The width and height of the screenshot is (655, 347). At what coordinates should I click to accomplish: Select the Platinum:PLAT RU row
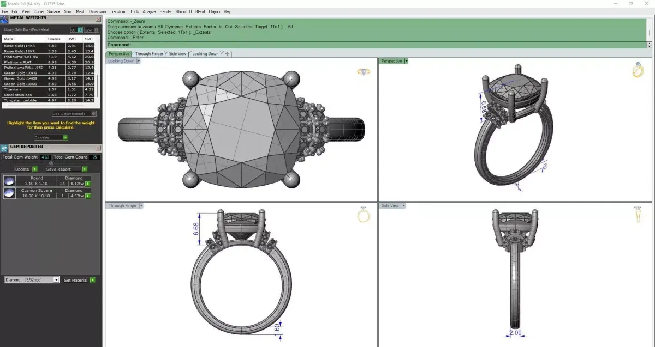point(49,57)
